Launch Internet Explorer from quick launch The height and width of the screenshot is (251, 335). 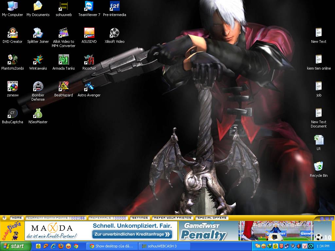coord(53,246)
